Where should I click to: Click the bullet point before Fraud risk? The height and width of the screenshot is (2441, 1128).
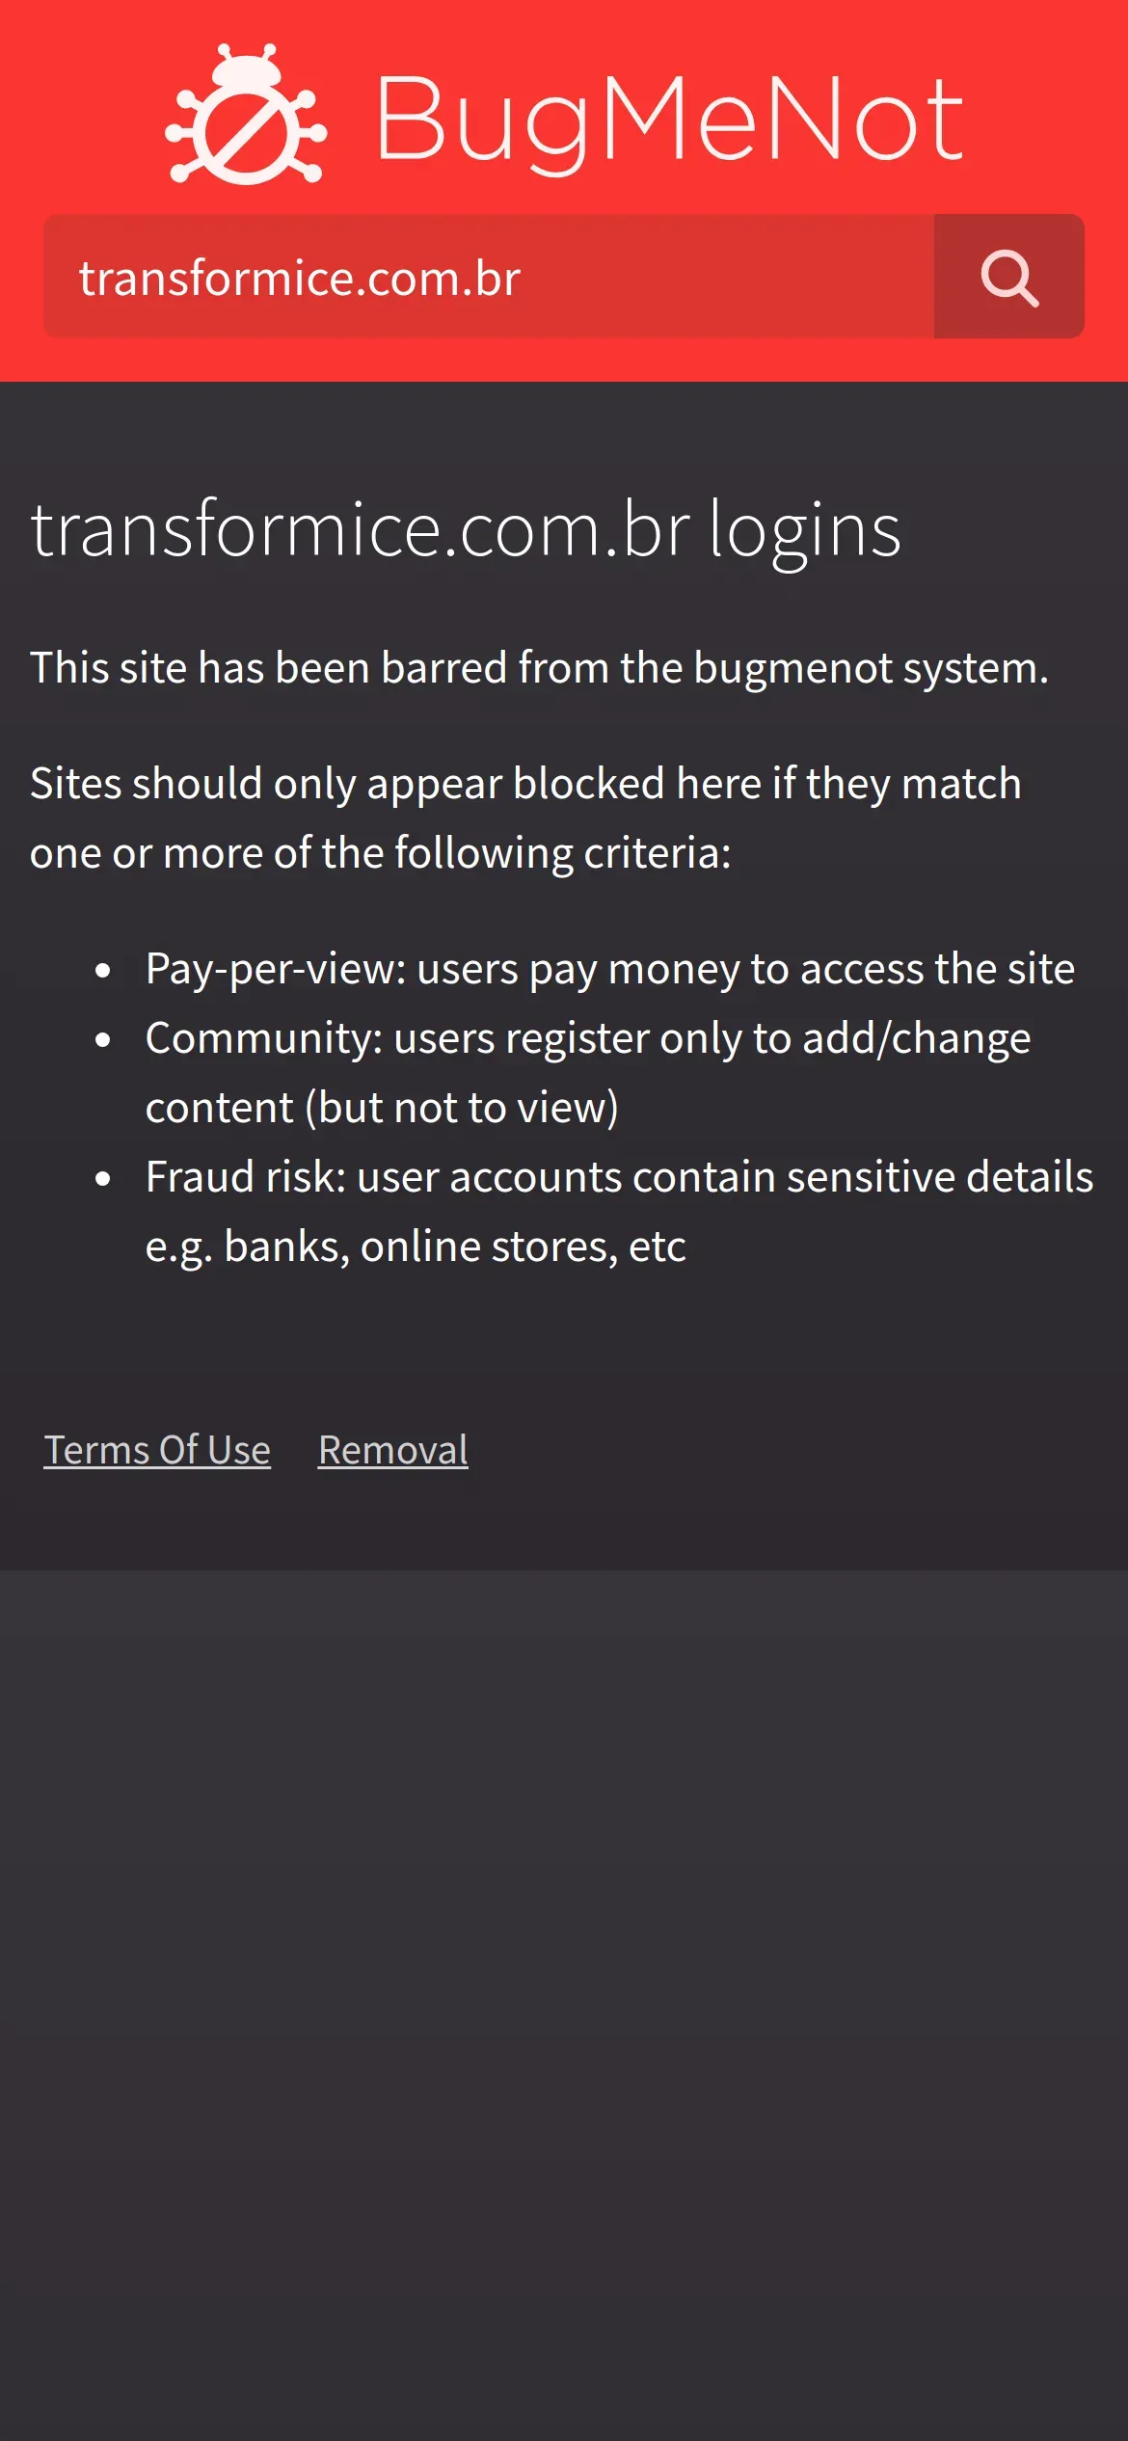pyautogui.click(x=103, y=1179)
